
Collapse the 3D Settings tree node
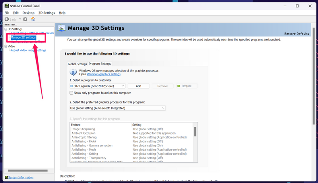[6, 29]
